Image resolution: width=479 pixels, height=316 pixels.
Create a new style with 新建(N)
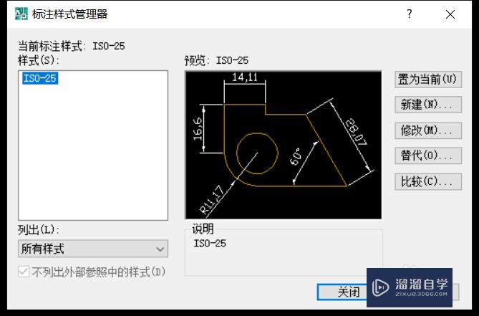428,105
